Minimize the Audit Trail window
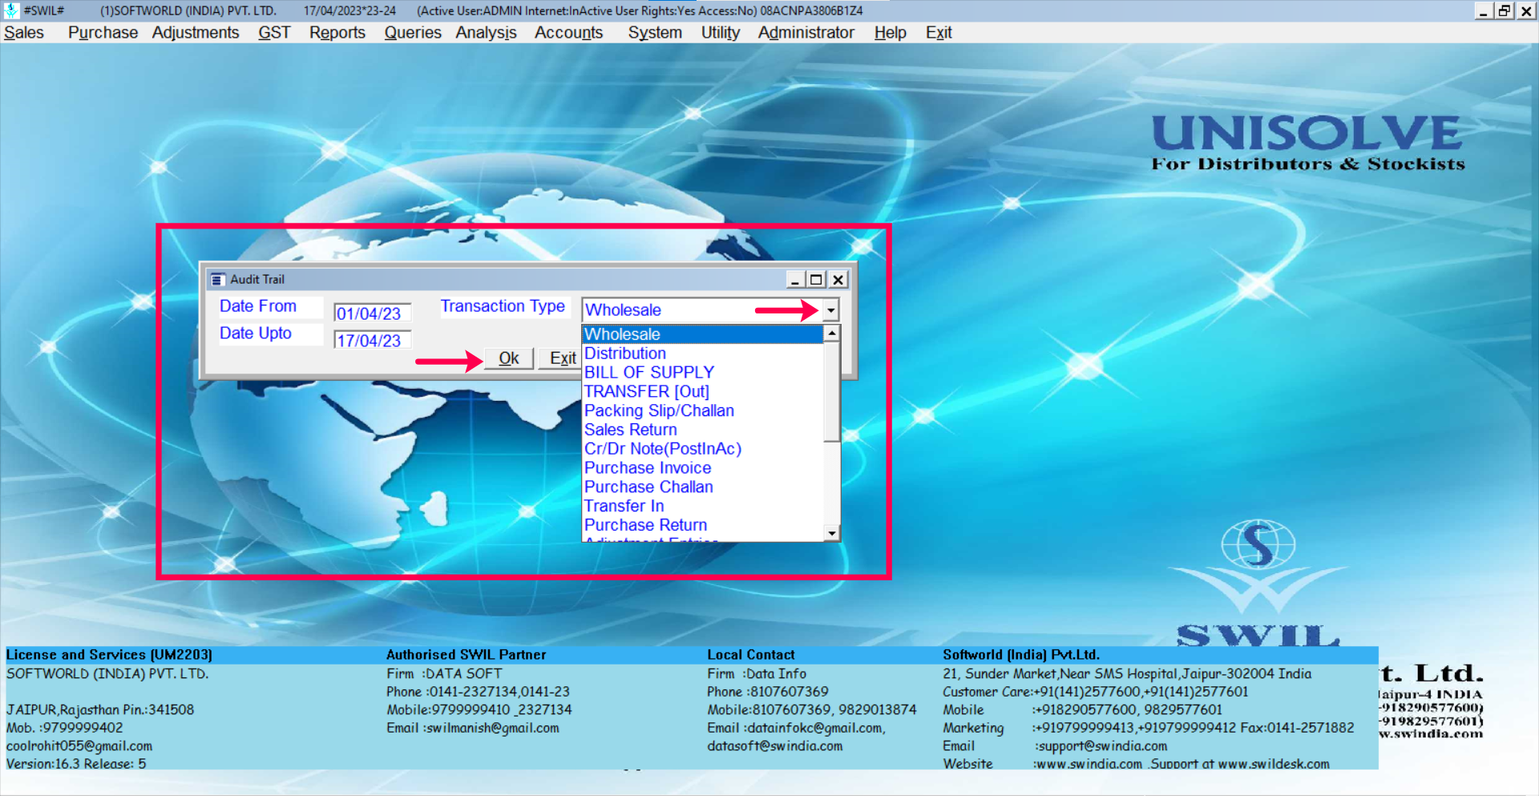Screen dimensions: 1539x796 tap(795, 280)
